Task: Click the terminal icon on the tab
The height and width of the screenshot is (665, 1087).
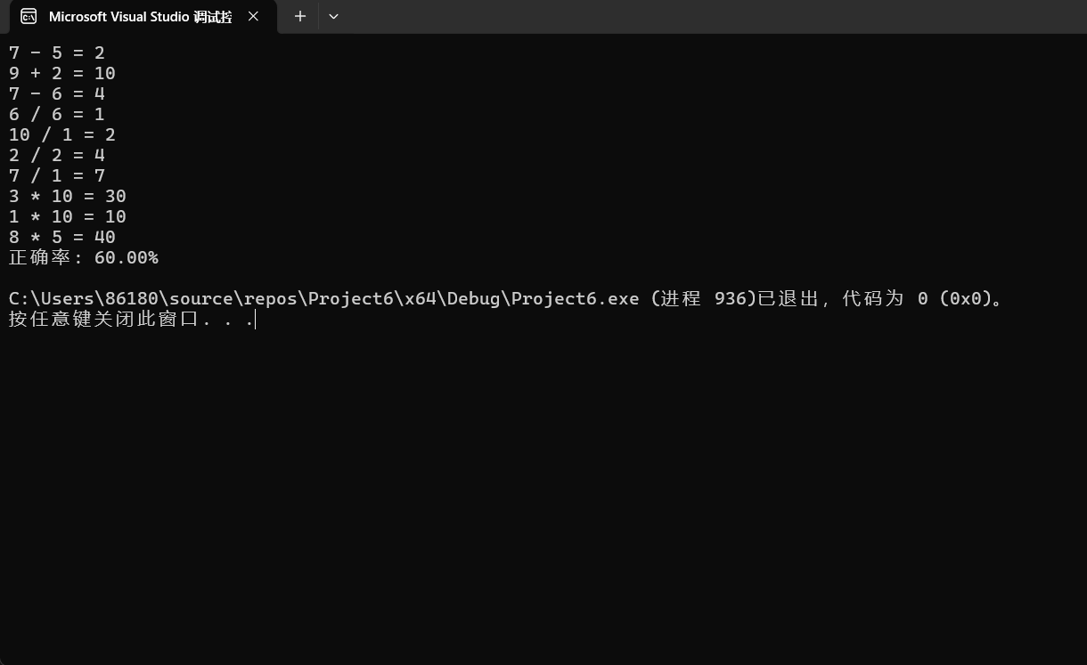Action: pyautogui.click(x=29, y=17)
